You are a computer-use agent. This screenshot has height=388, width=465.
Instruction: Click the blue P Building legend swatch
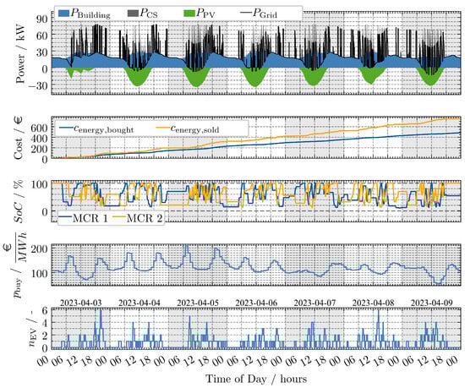pos(63,14)
